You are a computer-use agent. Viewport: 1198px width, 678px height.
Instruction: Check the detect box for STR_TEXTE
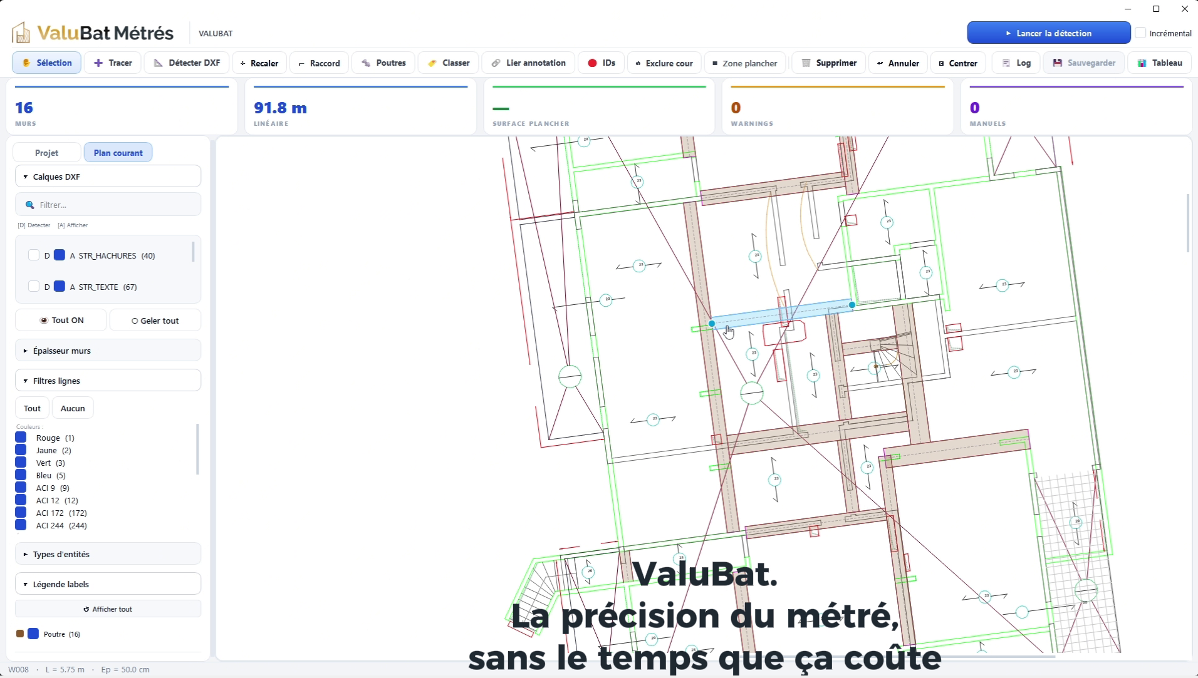[x=34, y=286]
